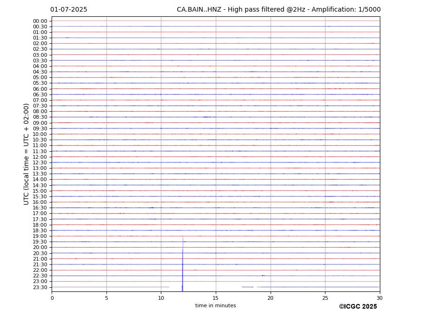The width and height of the screenshot is (431, 324).
Task: Click the 01:00 time row label
Action: click(40, 33)
